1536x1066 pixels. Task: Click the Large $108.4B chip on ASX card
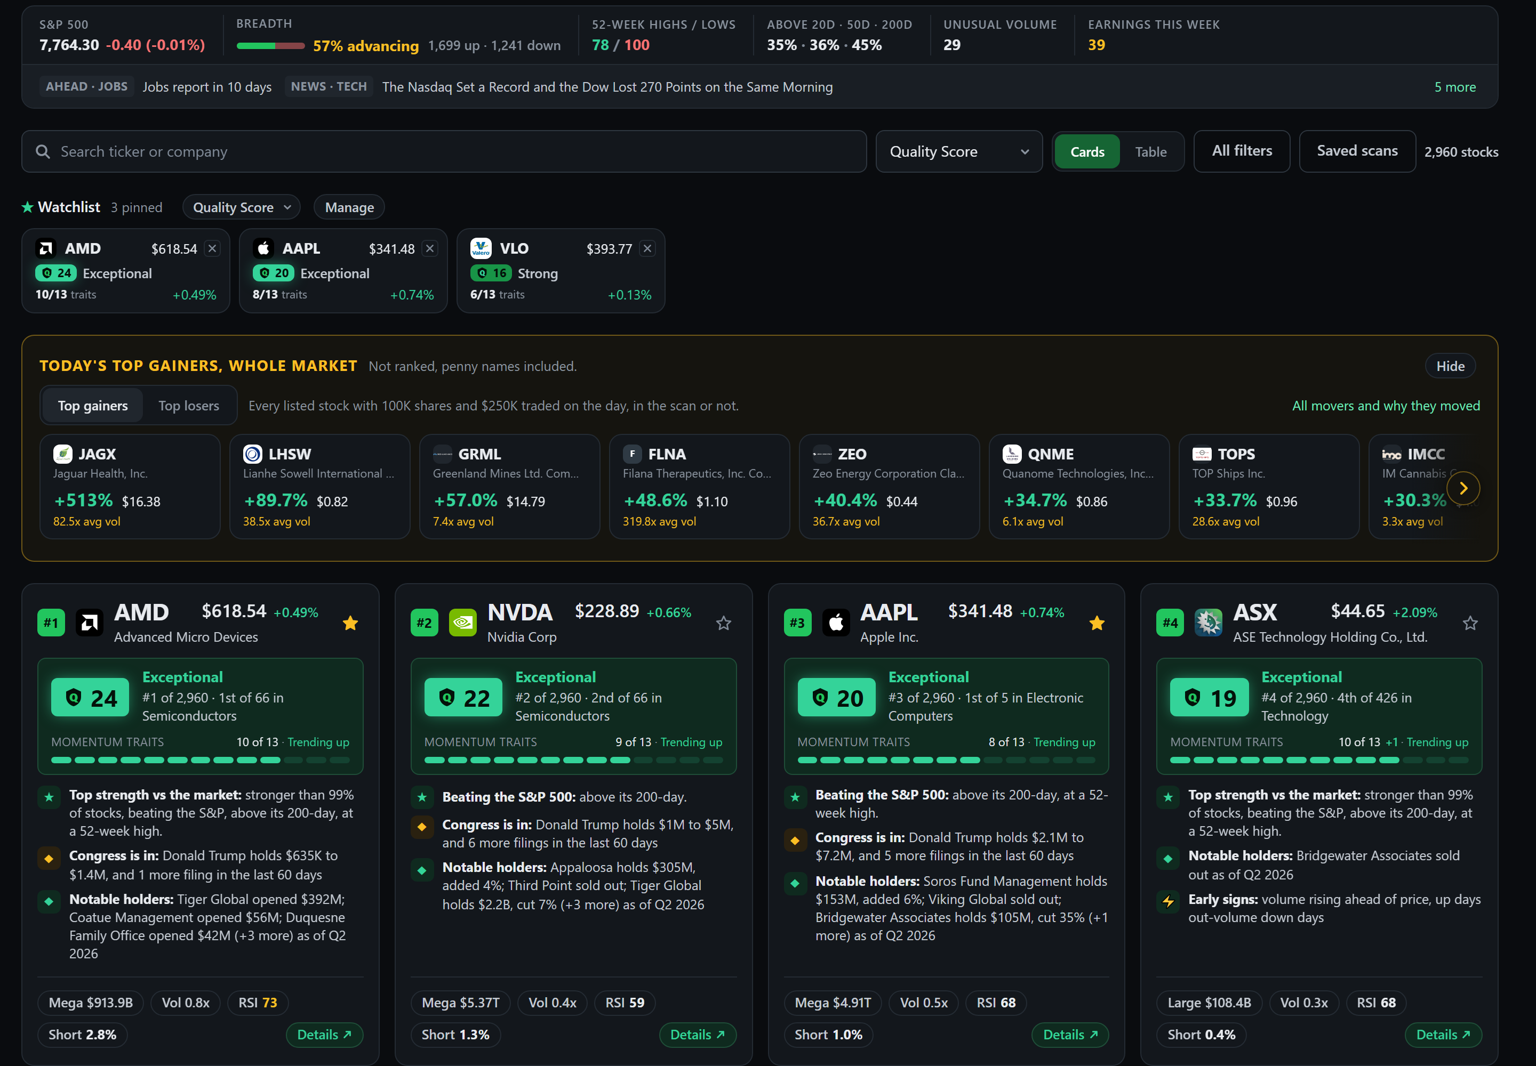click(x=1209, y=1003)
